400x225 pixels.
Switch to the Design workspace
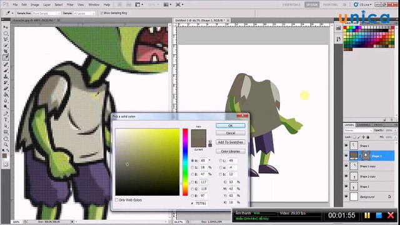coord(312,4)
